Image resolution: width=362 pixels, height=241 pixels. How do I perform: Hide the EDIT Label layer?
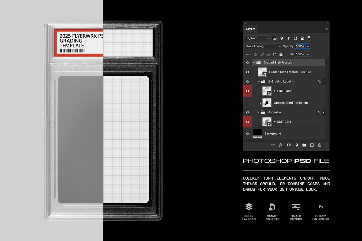[247, 91]
